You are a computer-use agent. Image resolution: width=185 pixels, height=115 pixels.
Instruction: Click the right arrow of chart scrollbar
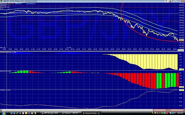[x=184, y=110]
